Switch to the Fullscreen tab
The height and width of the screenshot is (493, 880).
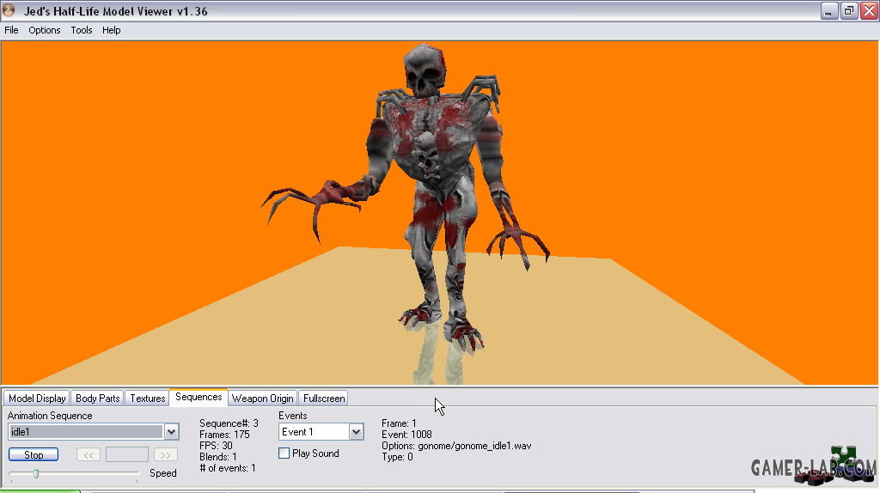(x=324, y=399)
